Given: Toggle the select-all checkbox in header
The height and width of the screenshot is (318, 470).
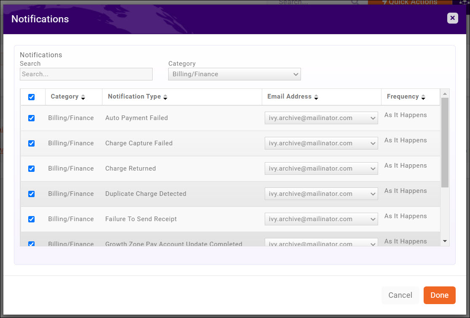Looking at the screenshot, I should [32, 96].
